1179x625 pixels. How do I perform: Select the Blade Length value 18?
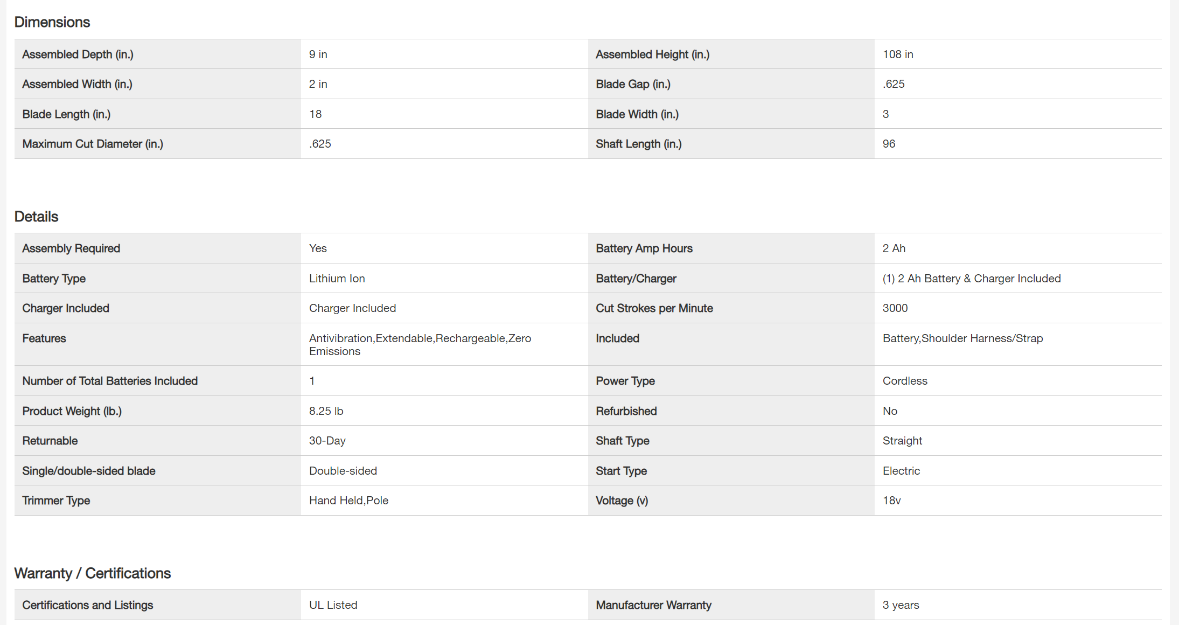click(315, 114)
